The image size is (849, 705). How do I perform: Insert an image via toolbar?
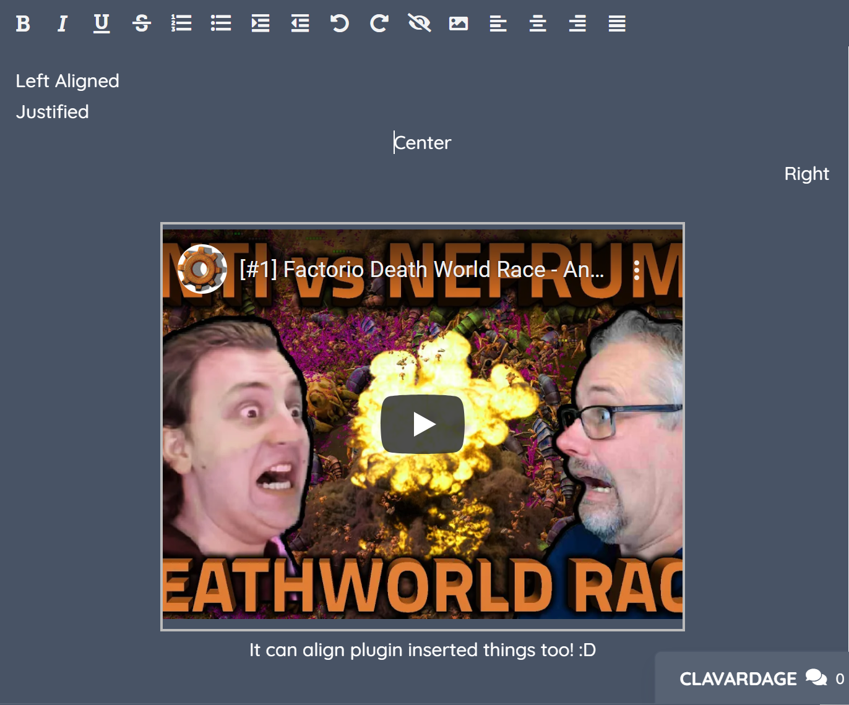point(459,23)
